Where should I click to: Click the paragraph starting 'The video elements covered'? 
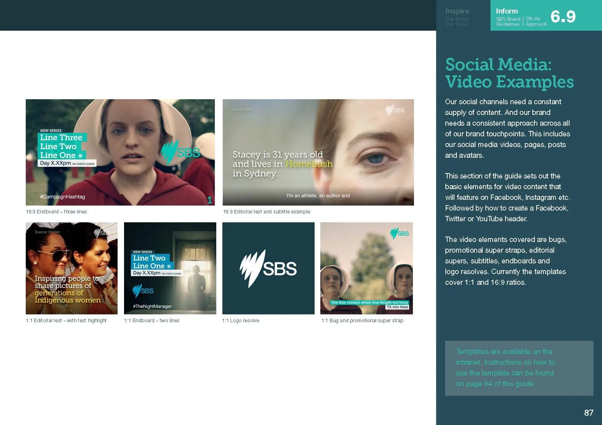point(506,261)
